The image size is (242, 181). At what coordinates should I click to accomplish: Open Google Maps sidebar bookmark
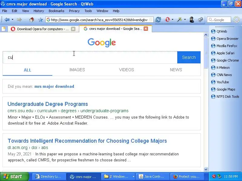pyautogui.click(x=223, y=89)
